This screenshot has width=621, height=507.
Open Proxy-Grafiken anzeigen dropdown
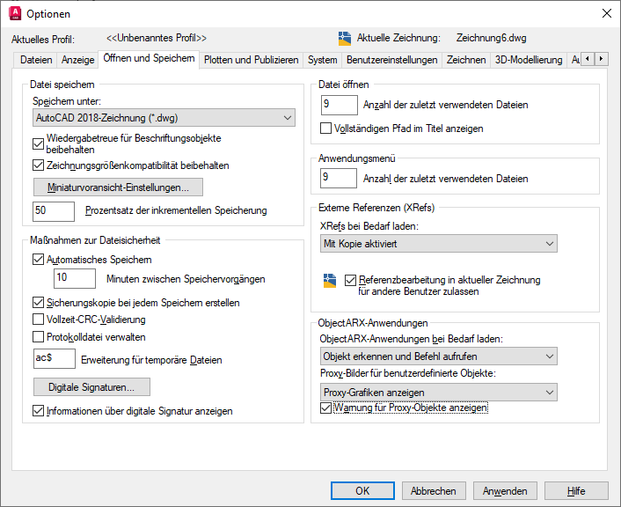(438, 392)
